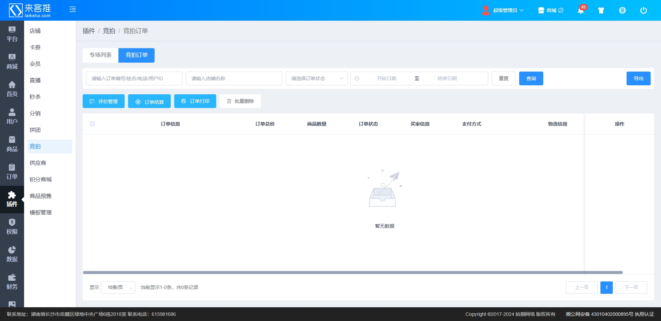Screen dimensions: 661x321
Task: Go to 首页 in the left sidebar
Action: click(x=12, y=89)
